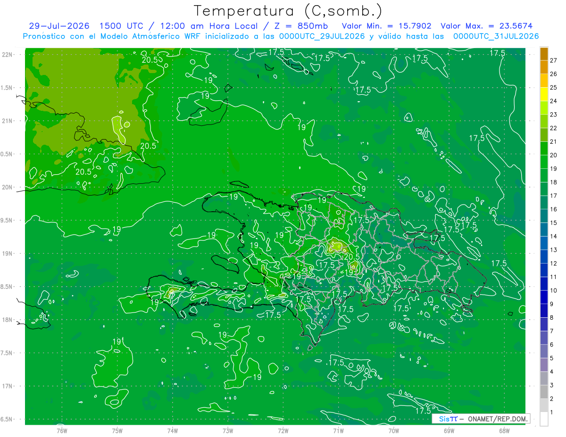The image size is (566, 437).
Task: Pick the dark orange swatch above 27
Action: (544, 54)
